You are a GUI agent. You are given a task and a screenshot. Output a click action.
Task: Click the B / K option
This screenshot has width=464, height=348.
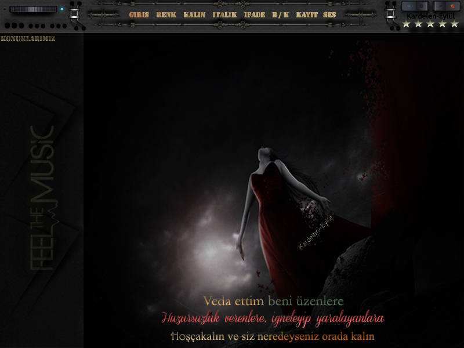click(x=281, y=14)
